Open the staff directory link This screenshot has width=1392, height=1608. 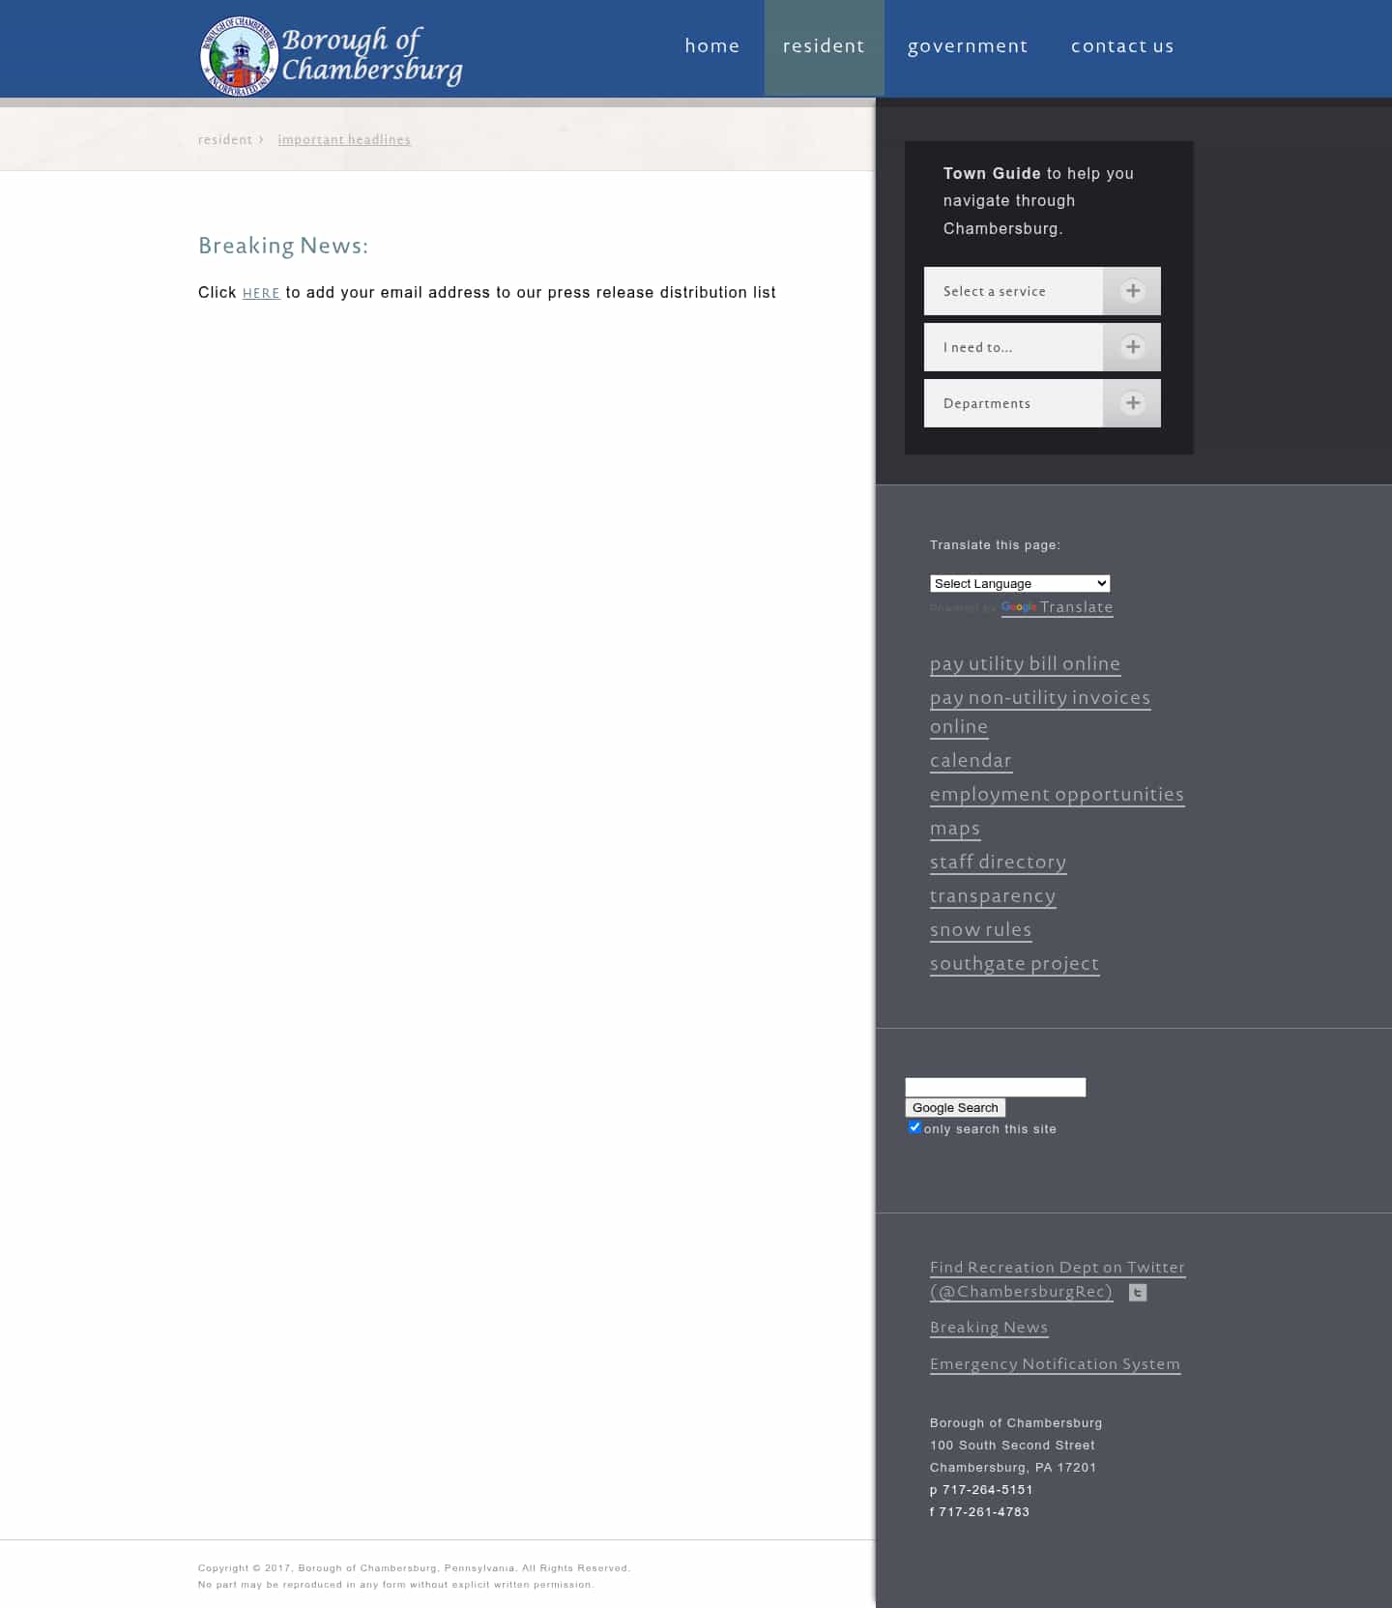998,862
